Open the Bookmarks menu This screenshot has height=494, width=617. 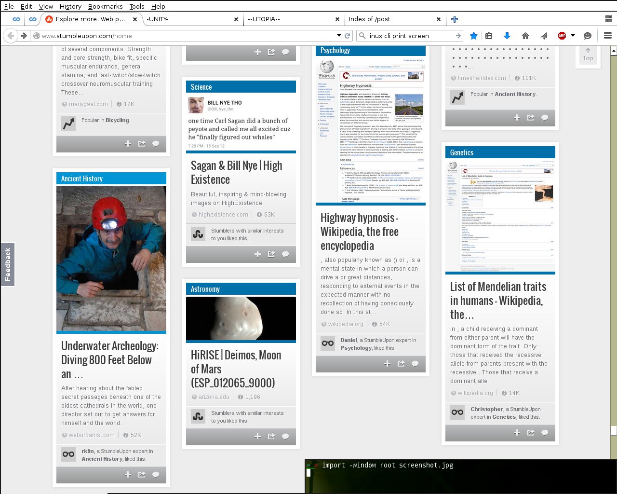point(105,6)
